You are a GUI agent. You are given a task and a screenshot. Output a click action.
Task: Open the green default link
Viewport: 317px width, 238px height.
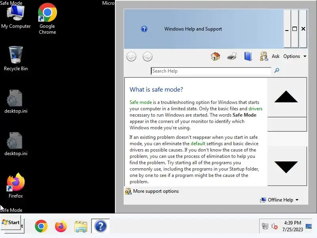[198, 144]
